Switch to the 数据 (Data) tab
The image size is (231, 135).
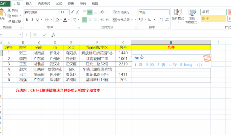pyautogui.click(x=71, y=3)
